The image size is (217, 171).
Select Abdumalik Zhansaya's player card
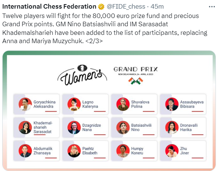click(x=36, y=151)
